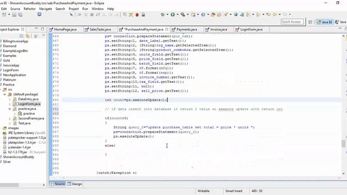Viewport: 347px width, 195px height.
Task: Switch to the Source editor tab
Action: [x=57, y=184]
